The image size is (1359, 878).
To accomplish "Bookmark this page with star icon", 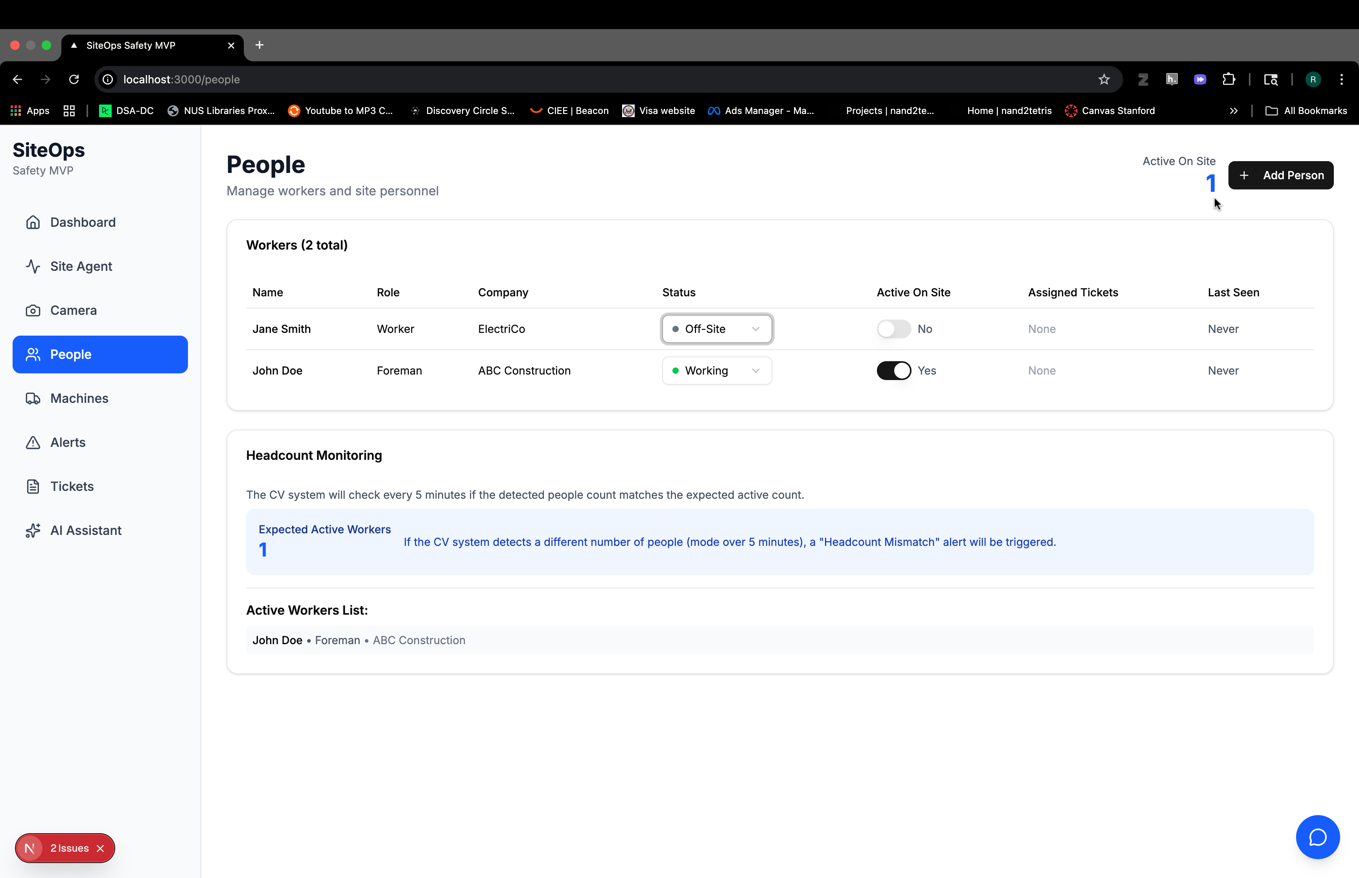I will click(x=1104, y=79).
